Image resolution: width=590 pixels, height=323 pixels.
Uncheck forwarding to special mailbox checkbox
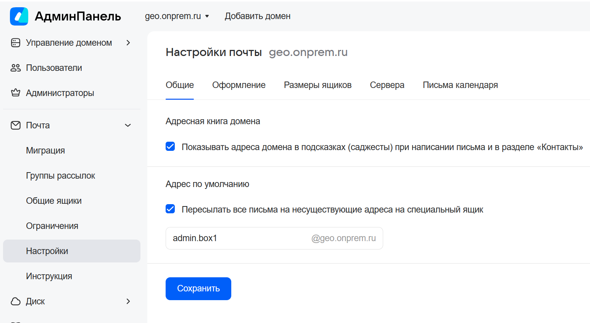point(170,209)
